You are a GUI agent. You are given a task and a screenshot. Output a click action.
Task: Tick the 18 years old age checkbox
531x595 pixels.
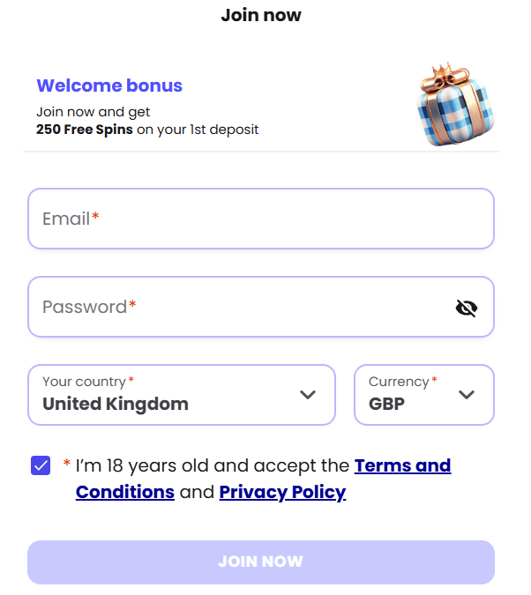(41, 465)
